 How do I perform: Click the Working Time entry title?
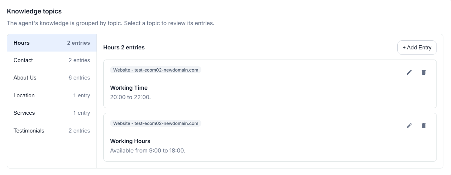(x=129, y=87)
